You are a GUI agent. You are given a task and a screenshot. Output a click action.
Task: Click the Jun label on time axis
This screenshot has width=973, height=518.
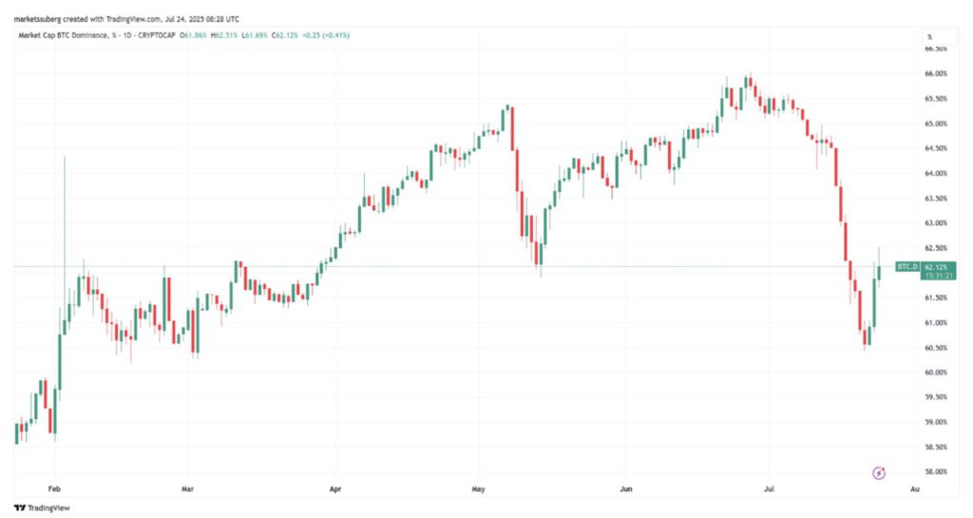pyautogui.click(x=626, y=489)
